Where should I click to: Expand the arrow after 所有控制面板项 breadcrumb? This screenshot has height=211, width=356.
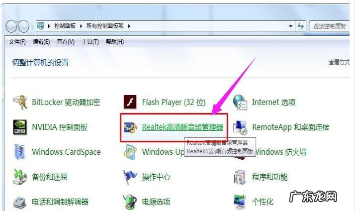(x=129, y=26)
